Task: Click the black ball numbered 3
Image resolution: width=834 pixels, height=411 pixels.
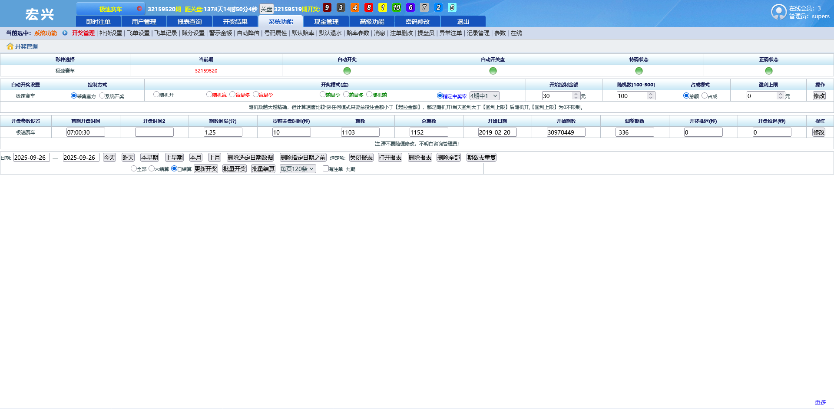Action: tap(341, 7)
